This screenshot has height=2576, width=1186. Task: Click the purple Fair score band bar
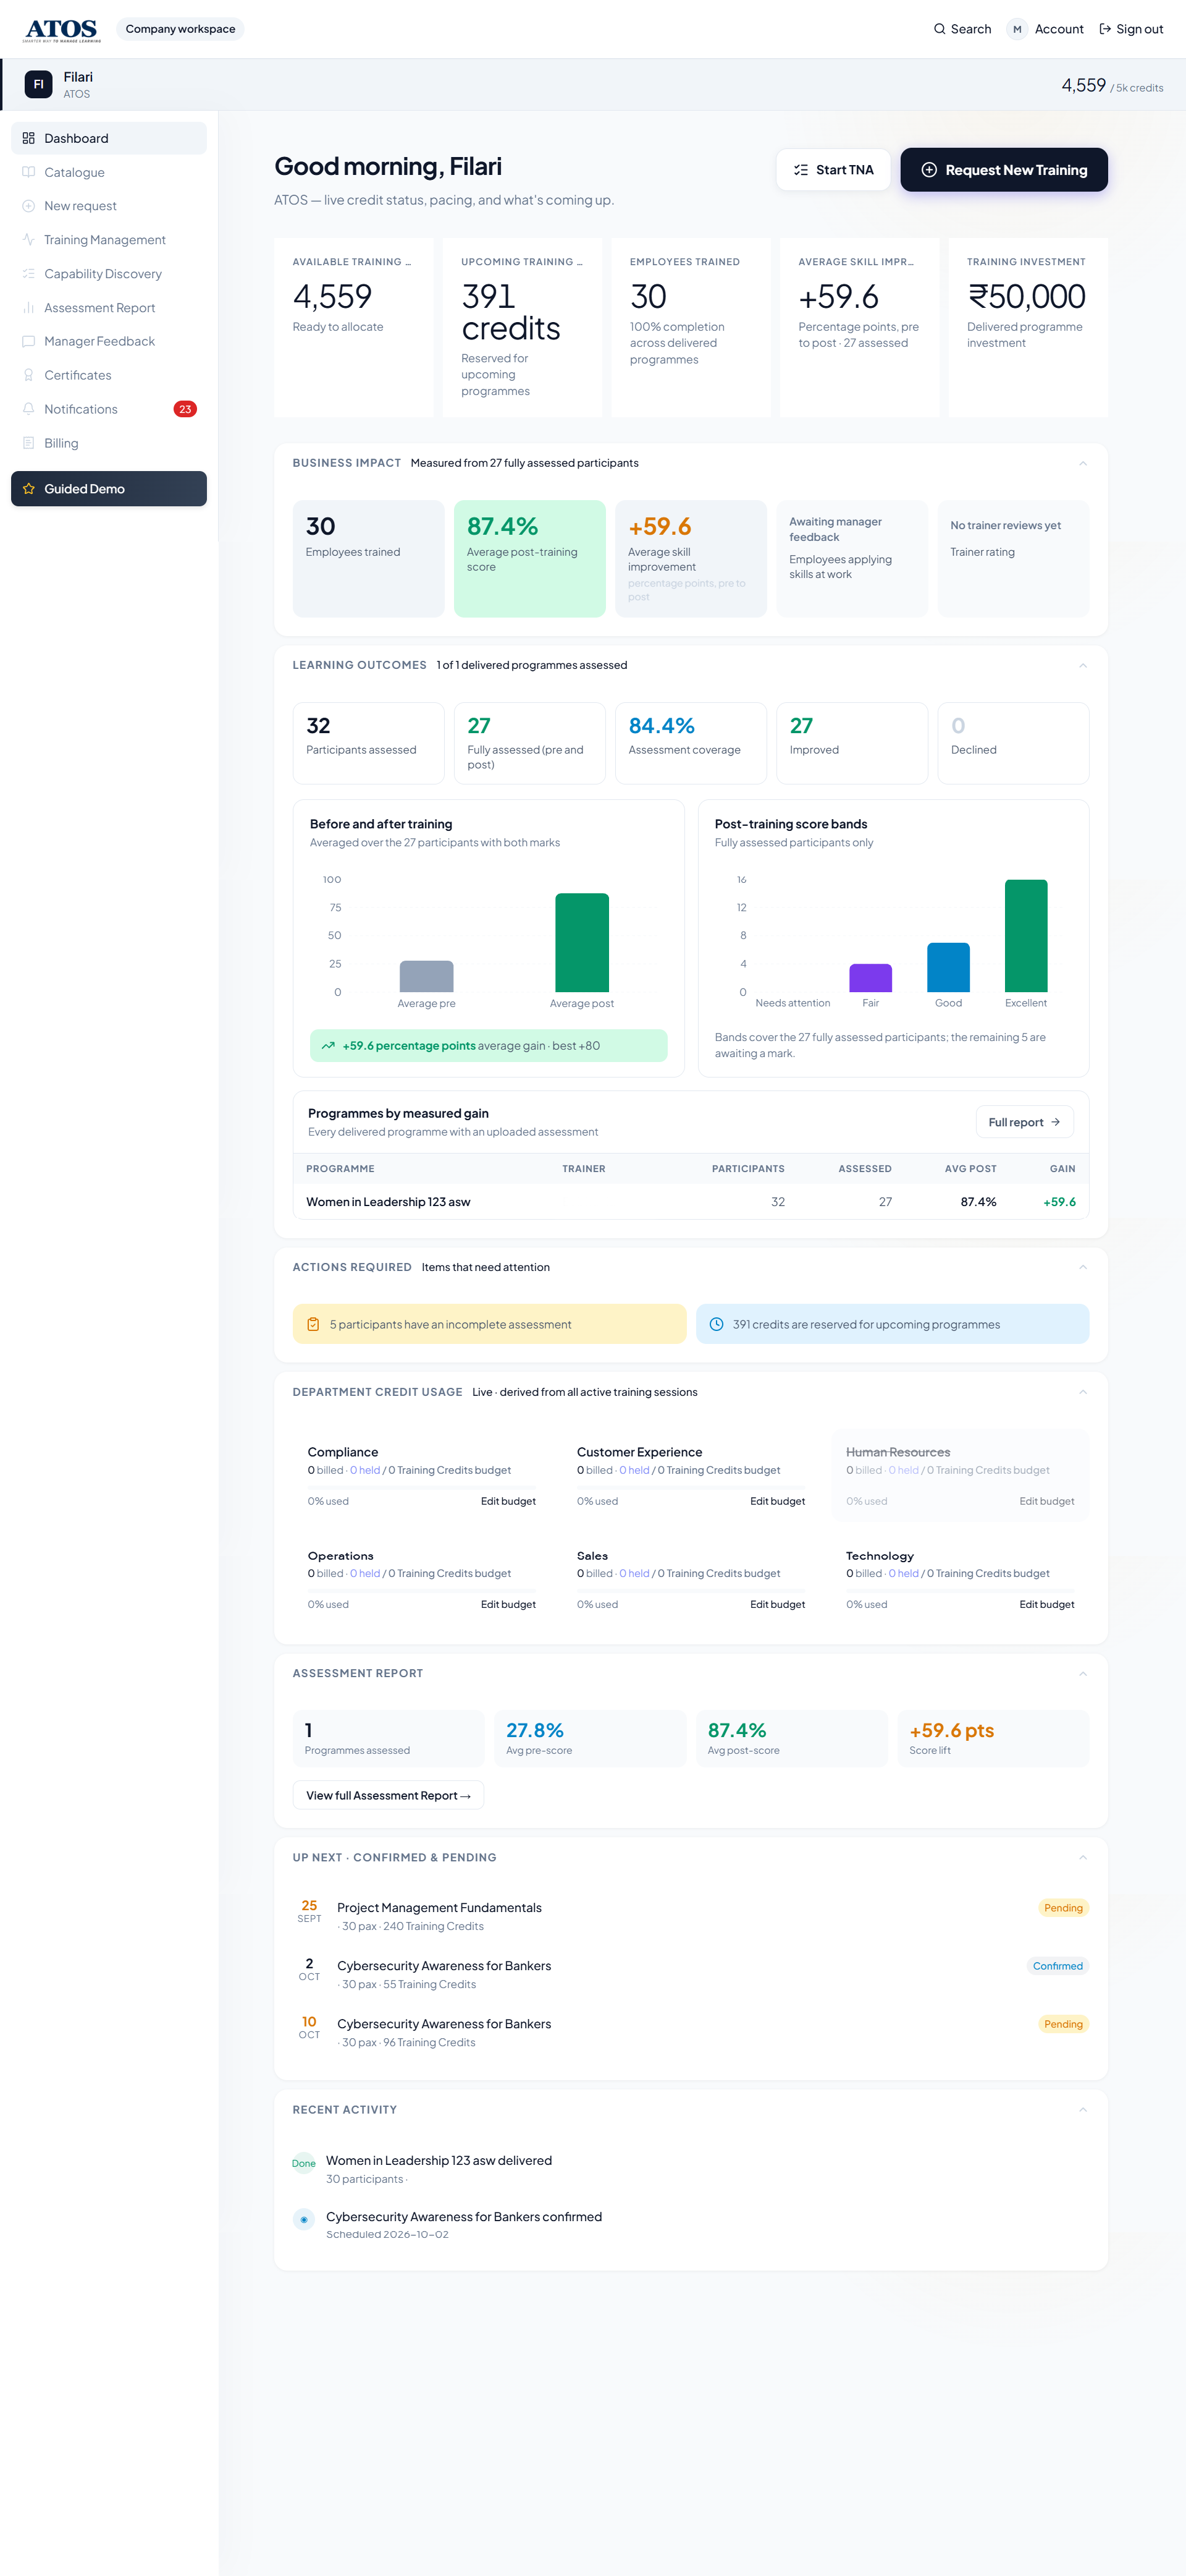(x=870, y=978)
